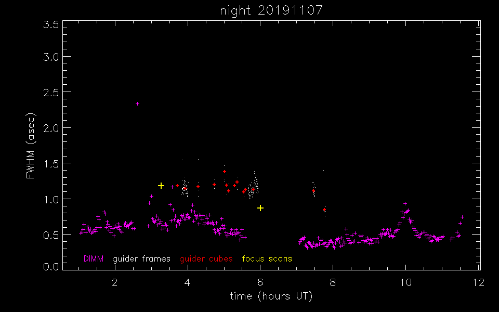
Task: Click the red 'guider cubes' legend label
Action: [206, 259]
